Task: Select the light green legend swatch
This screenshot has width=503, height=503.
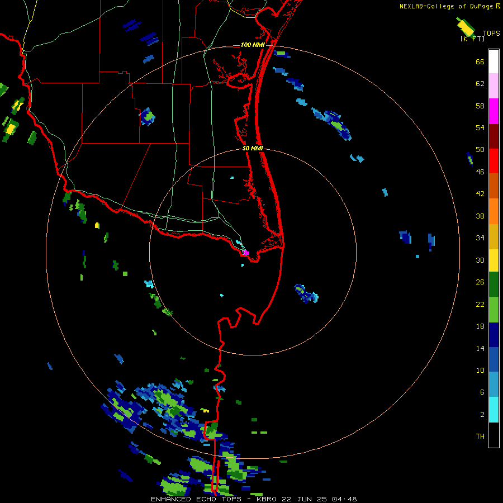Action: (493, 310)
